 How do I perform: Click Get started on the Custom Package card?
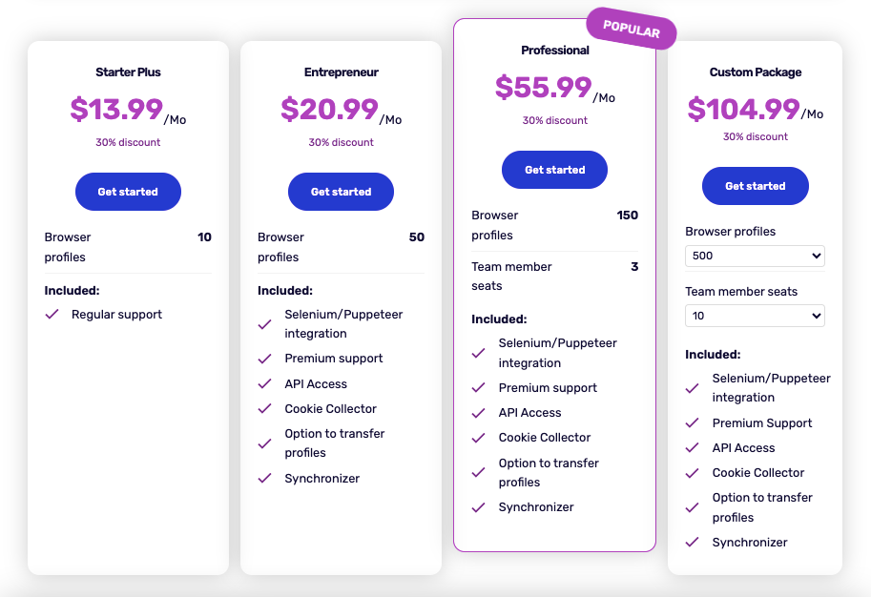(x=755, y=186)
